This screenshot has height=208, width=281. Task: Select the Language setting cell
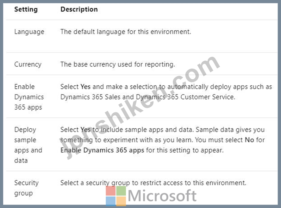point(29,32)
